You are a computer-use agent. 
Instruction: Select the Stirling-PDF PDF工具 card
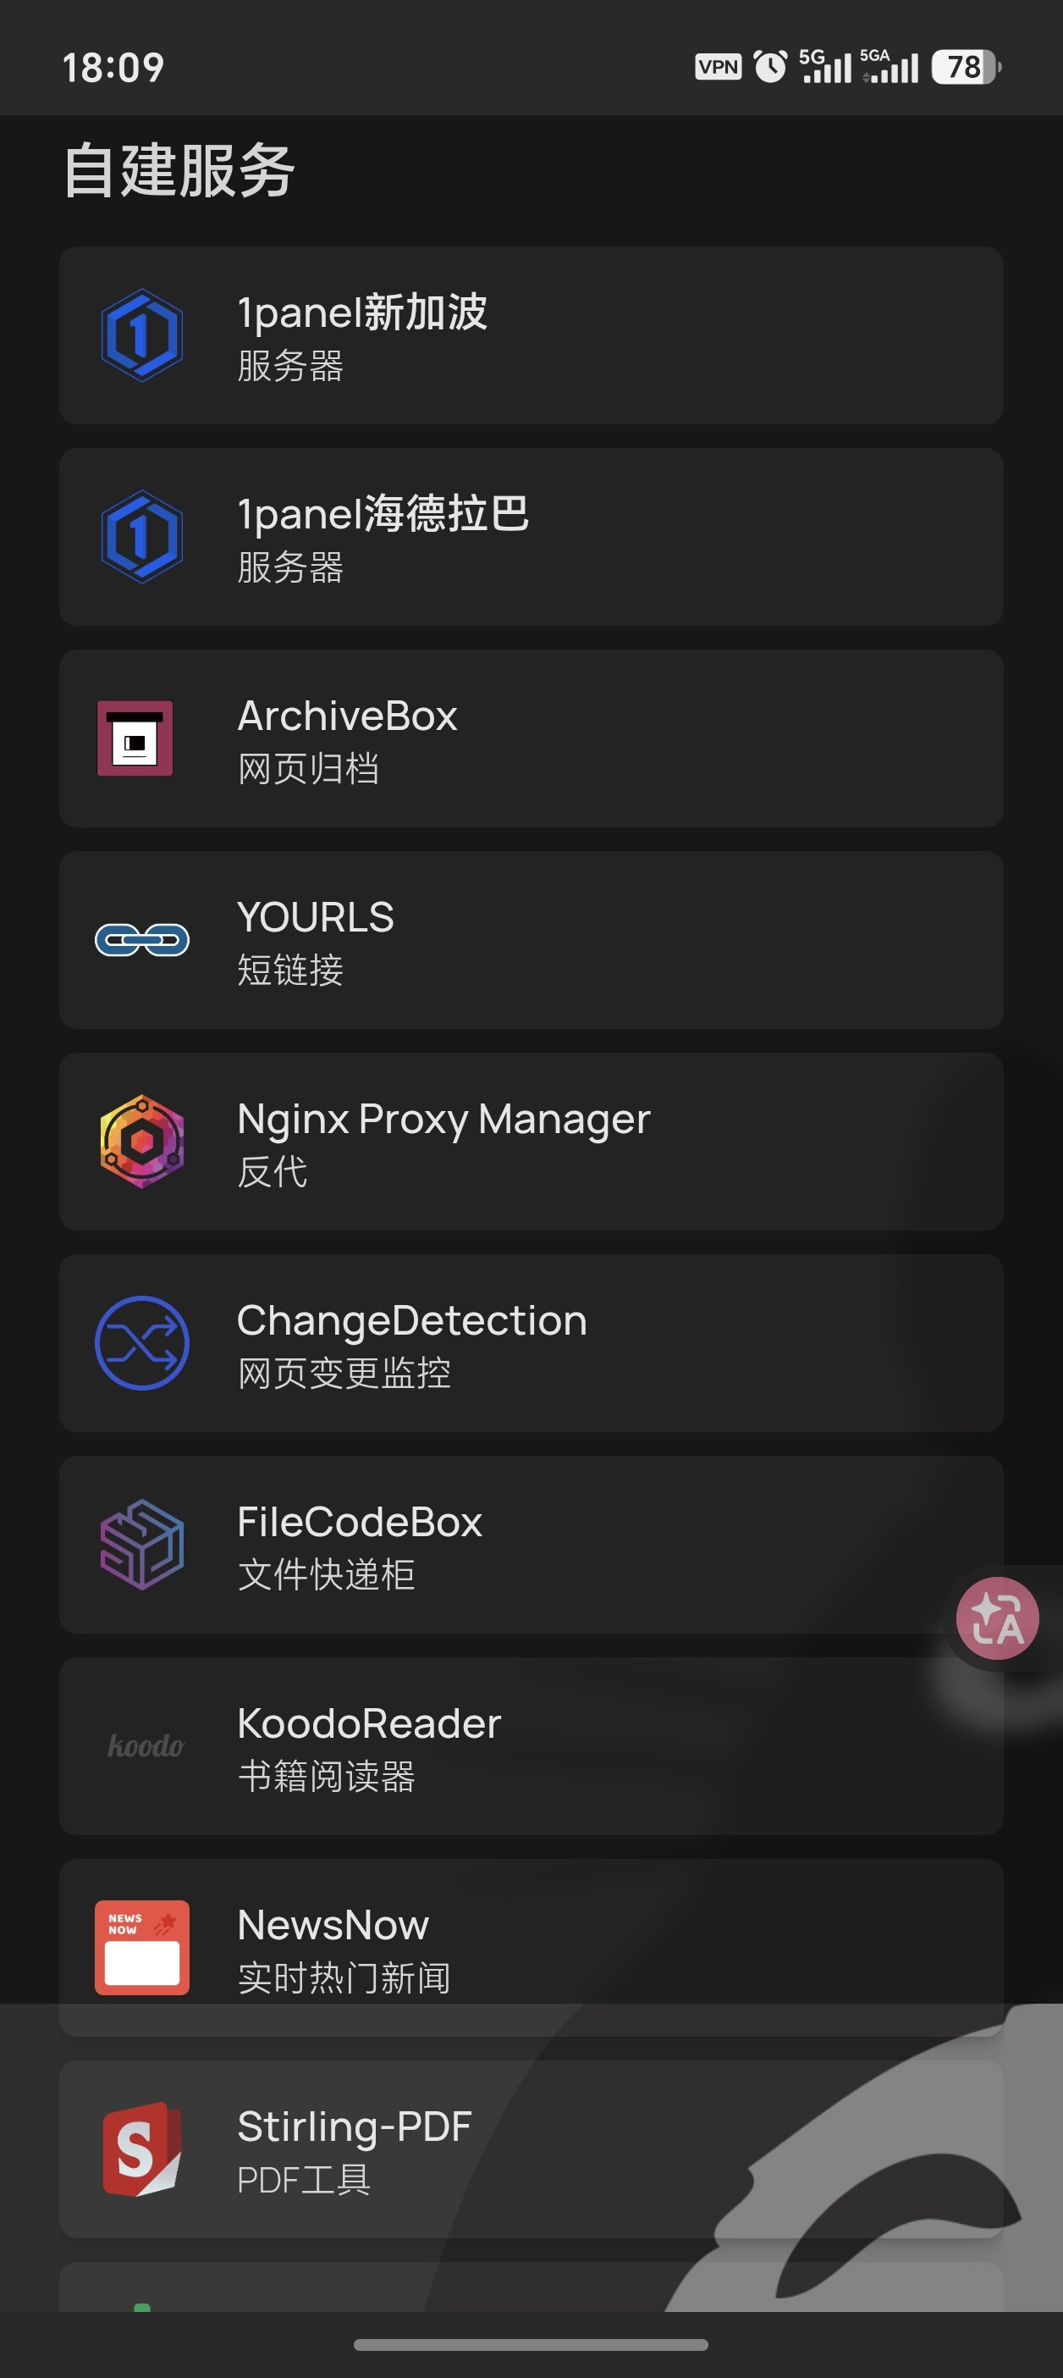[x=531, y=2148]
